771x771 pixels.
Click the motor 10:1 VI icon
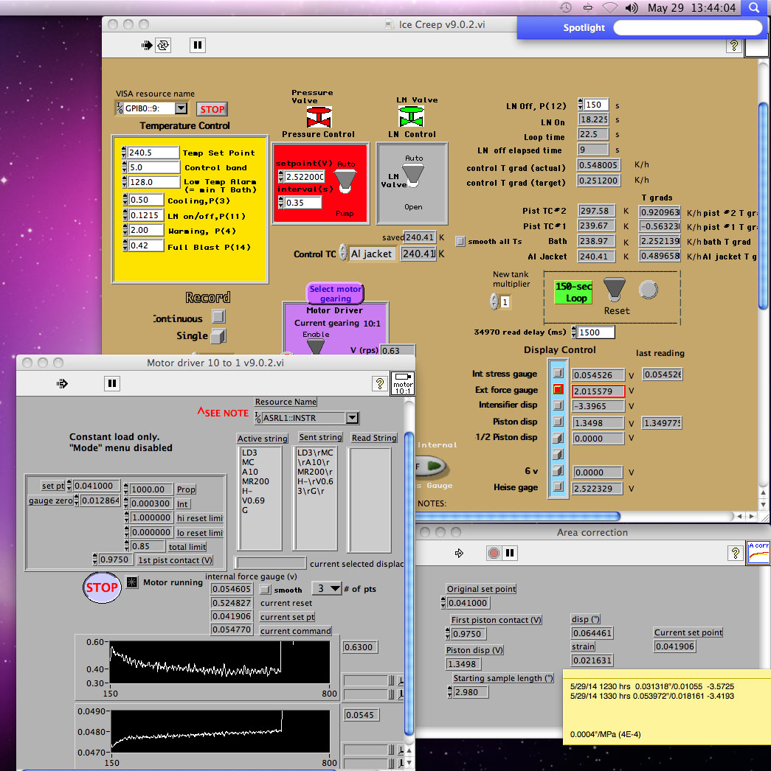pos(403,383)
